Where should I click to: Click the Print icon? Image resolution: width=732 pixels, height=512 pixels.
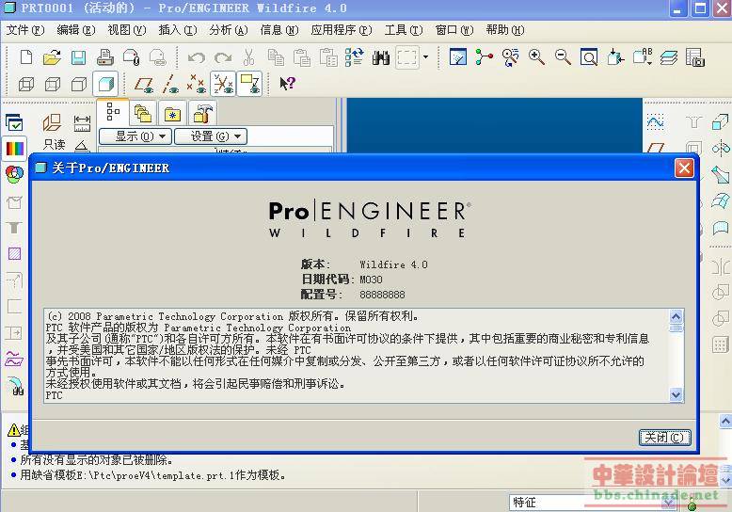(105, 57)
